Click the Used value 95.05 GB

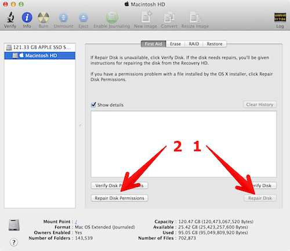(213, 232)
